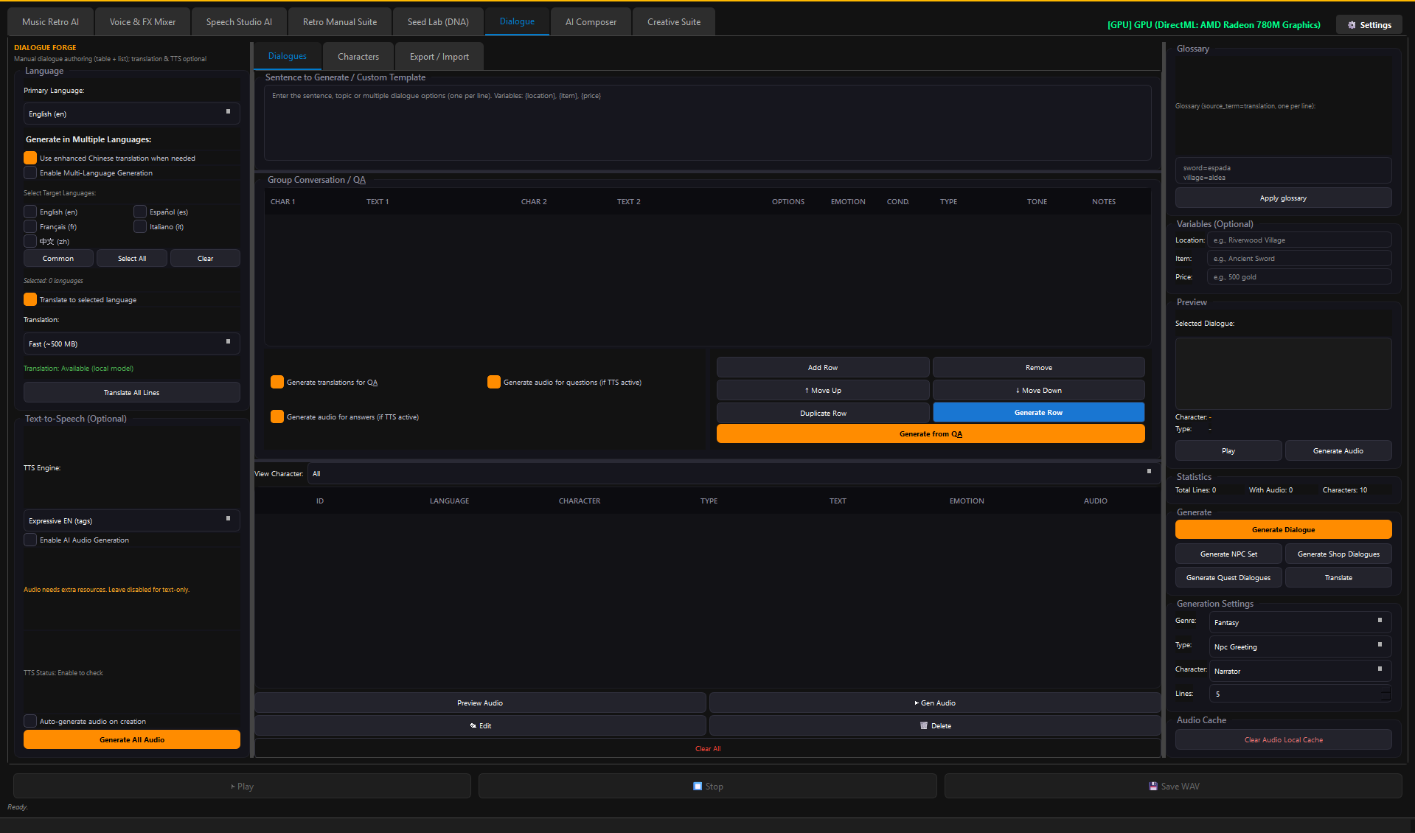The image size is (1415, 833).
Task: Click Clear Audio Local Cache
Action: pyautogui.click(x=1283, y=739)
